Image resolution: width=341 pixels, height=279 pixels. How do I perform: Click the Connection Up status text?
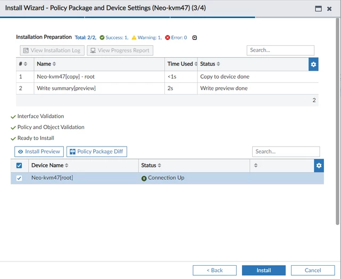click(166, 177)
